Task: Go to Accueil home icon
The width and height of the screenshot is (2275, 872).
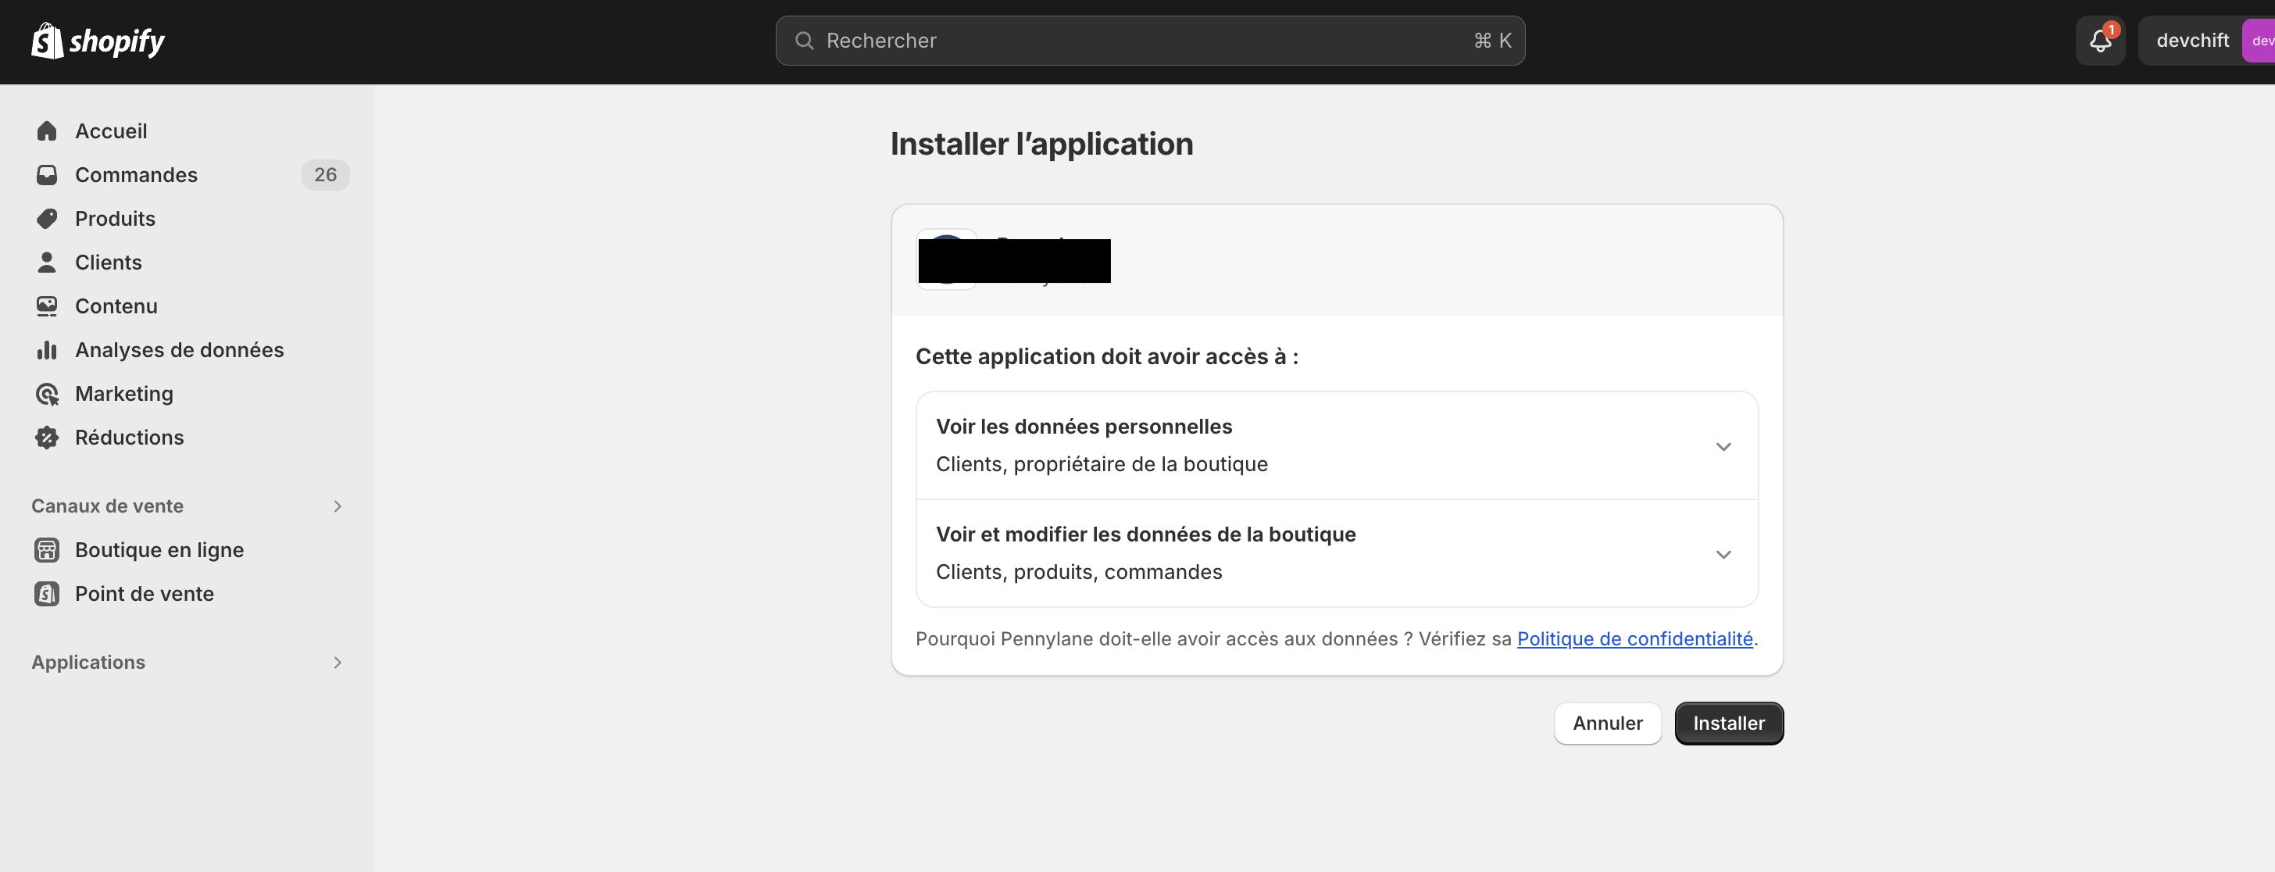Action: tap(47, 131)
